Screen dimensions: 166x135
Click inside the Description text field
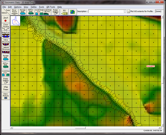(106, 11)
